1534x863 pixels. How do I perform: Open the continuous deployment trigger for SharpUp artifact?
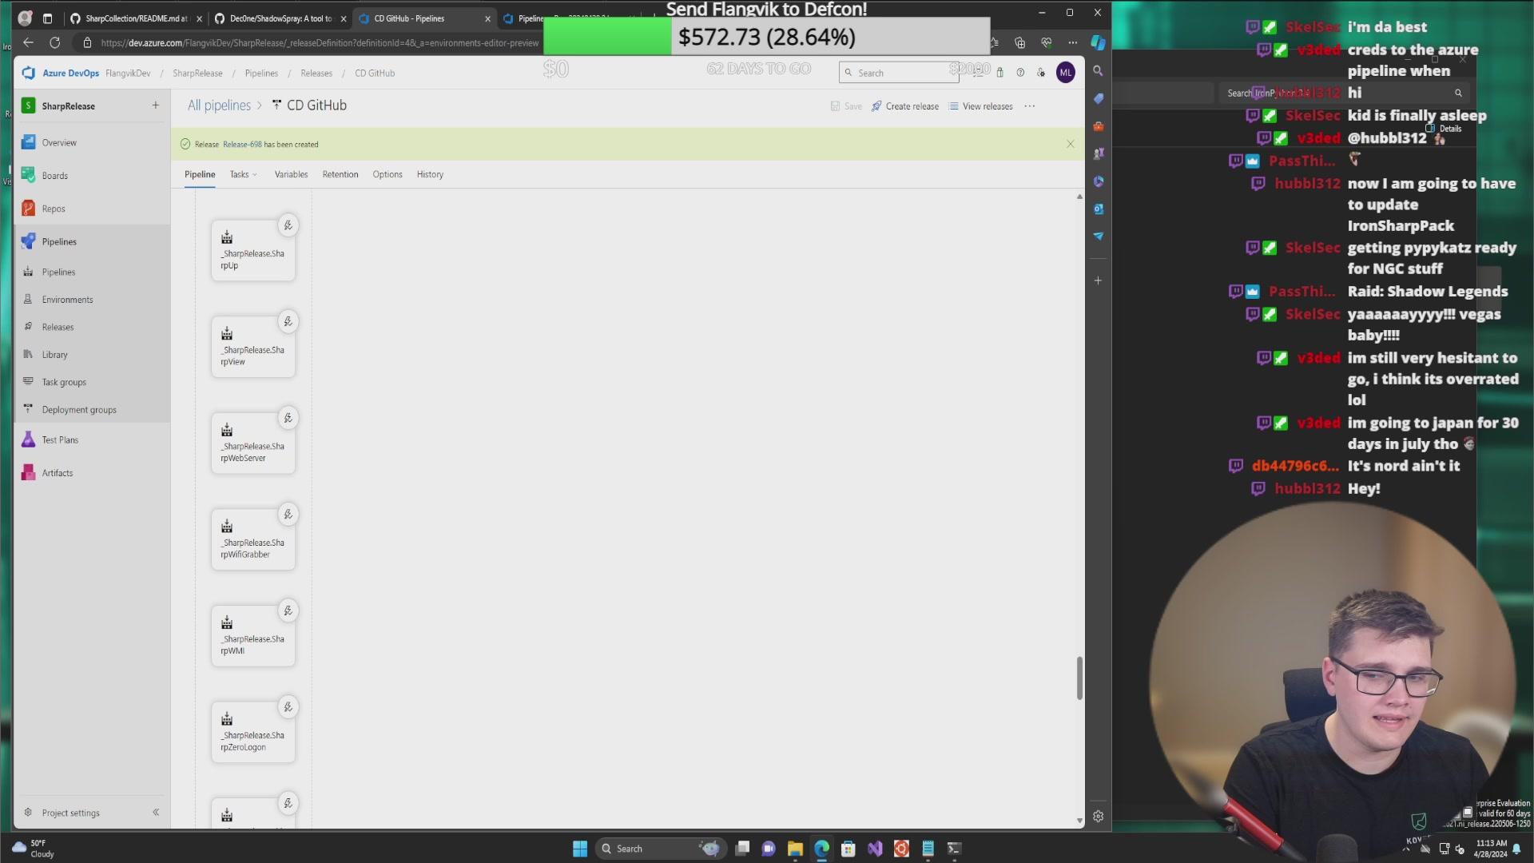click(288, 225)
